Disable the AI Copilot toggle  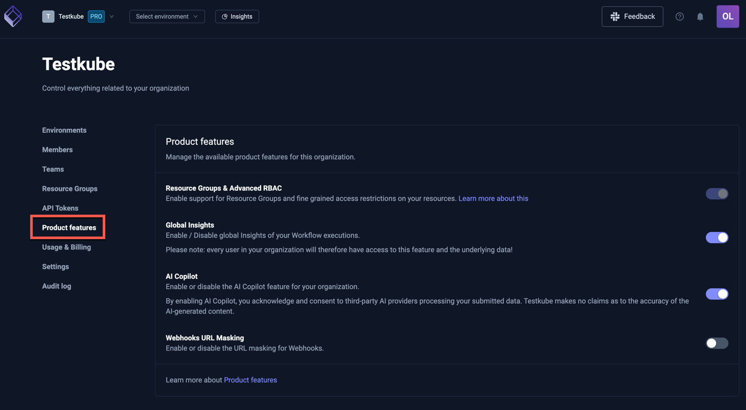(717, 294)
